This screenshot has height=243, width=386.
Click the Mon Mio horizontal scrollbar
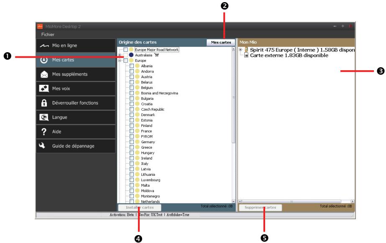click(x=297, y=201)
